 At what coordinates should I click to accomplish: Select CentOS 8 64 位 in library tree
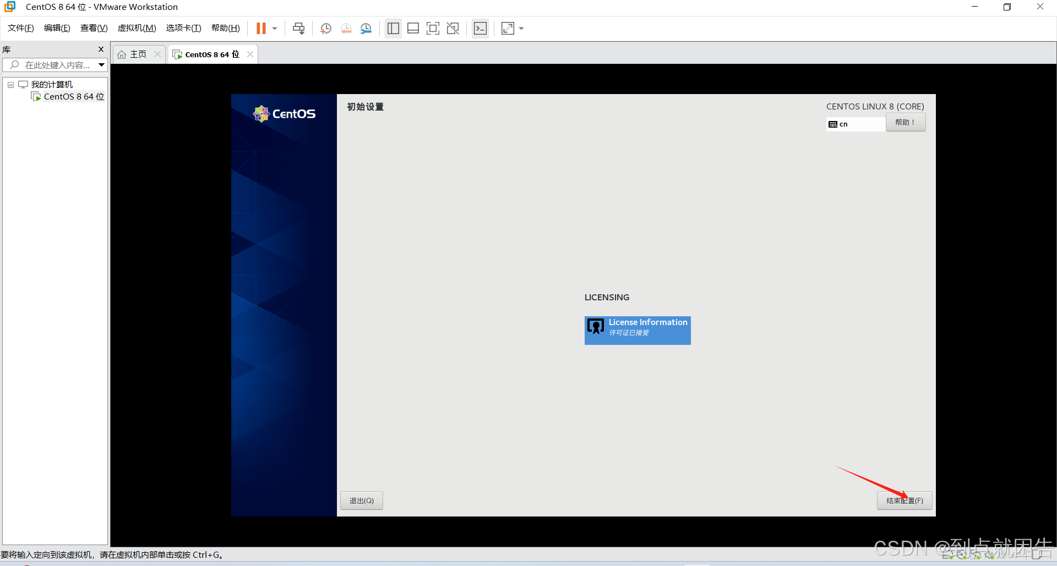[x=74, y=97]
